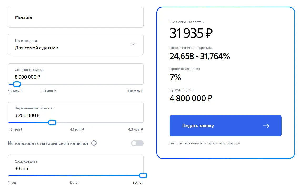Toggle Использовать материнский капитал switch
302x187 pixels.
[x=137, y=143]
